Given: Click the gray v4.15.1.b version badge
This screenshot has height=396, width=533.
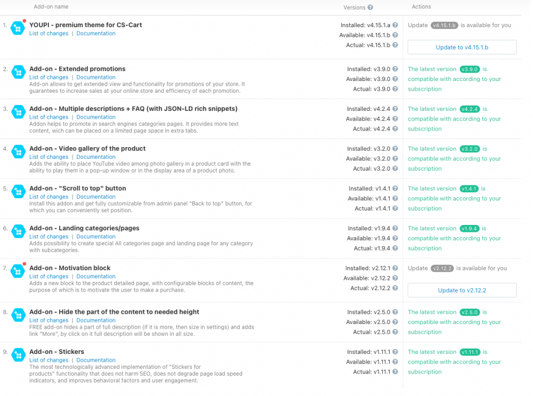Looking at the screenshot, I should (x=445, y=25).
